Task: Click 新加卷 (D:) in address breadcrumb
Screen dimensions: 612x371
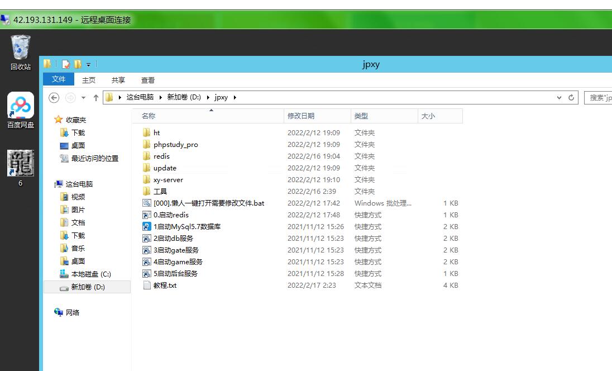Action: (x=184, y=97)
